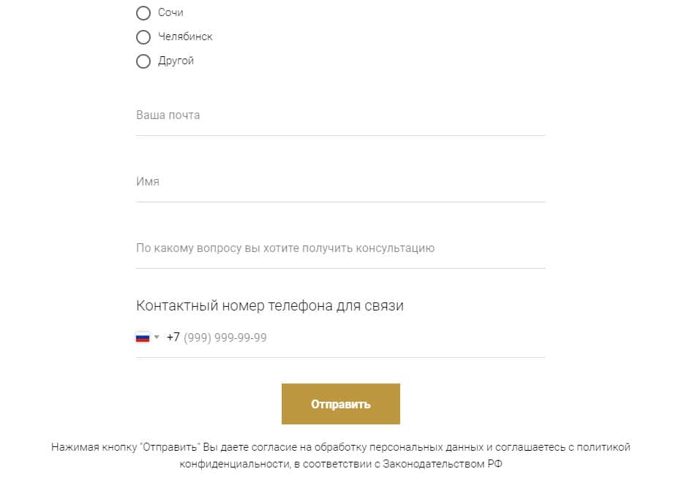Click into the Имя name field
This screenshot has width=687, height=496.
(x=340, y=182)
